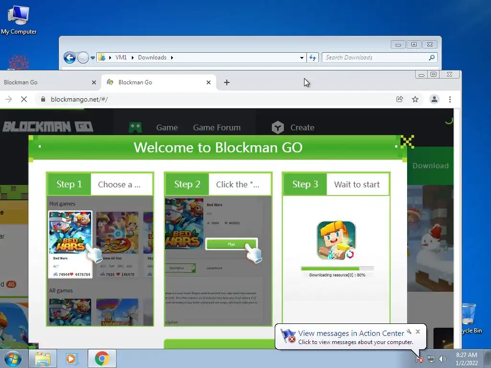Click the search magnifier icon in explorer
491x368 pixels.
432,57
